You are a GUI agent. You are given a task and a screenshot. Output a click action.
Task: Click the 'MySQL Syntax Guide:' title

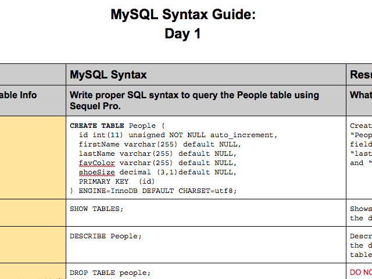[183, 15]
